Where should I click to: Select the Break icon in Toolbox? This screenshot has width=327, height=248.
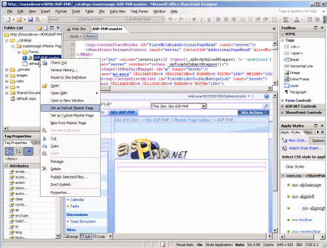point(286,60)
